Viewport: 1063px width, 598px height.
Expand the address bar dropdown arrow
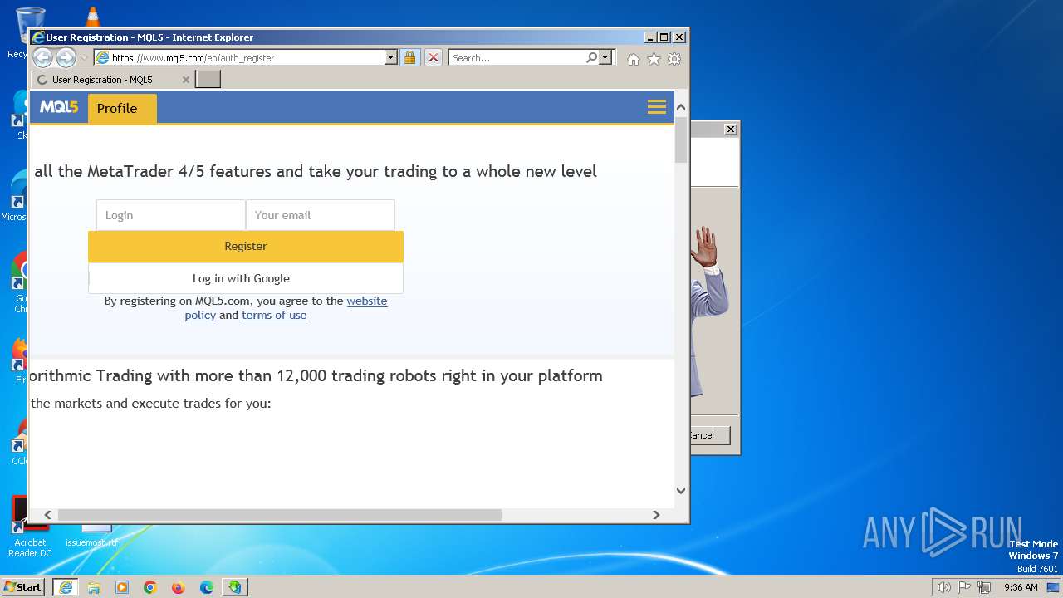(x=391, y=57)
